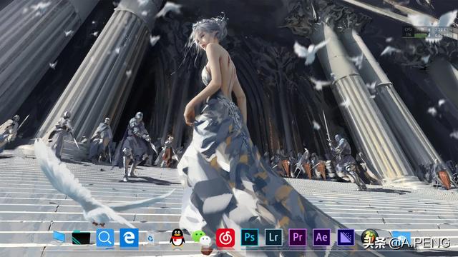
Task: Launch Adobe After Effects Ae icon
Action: click(321, 237)
